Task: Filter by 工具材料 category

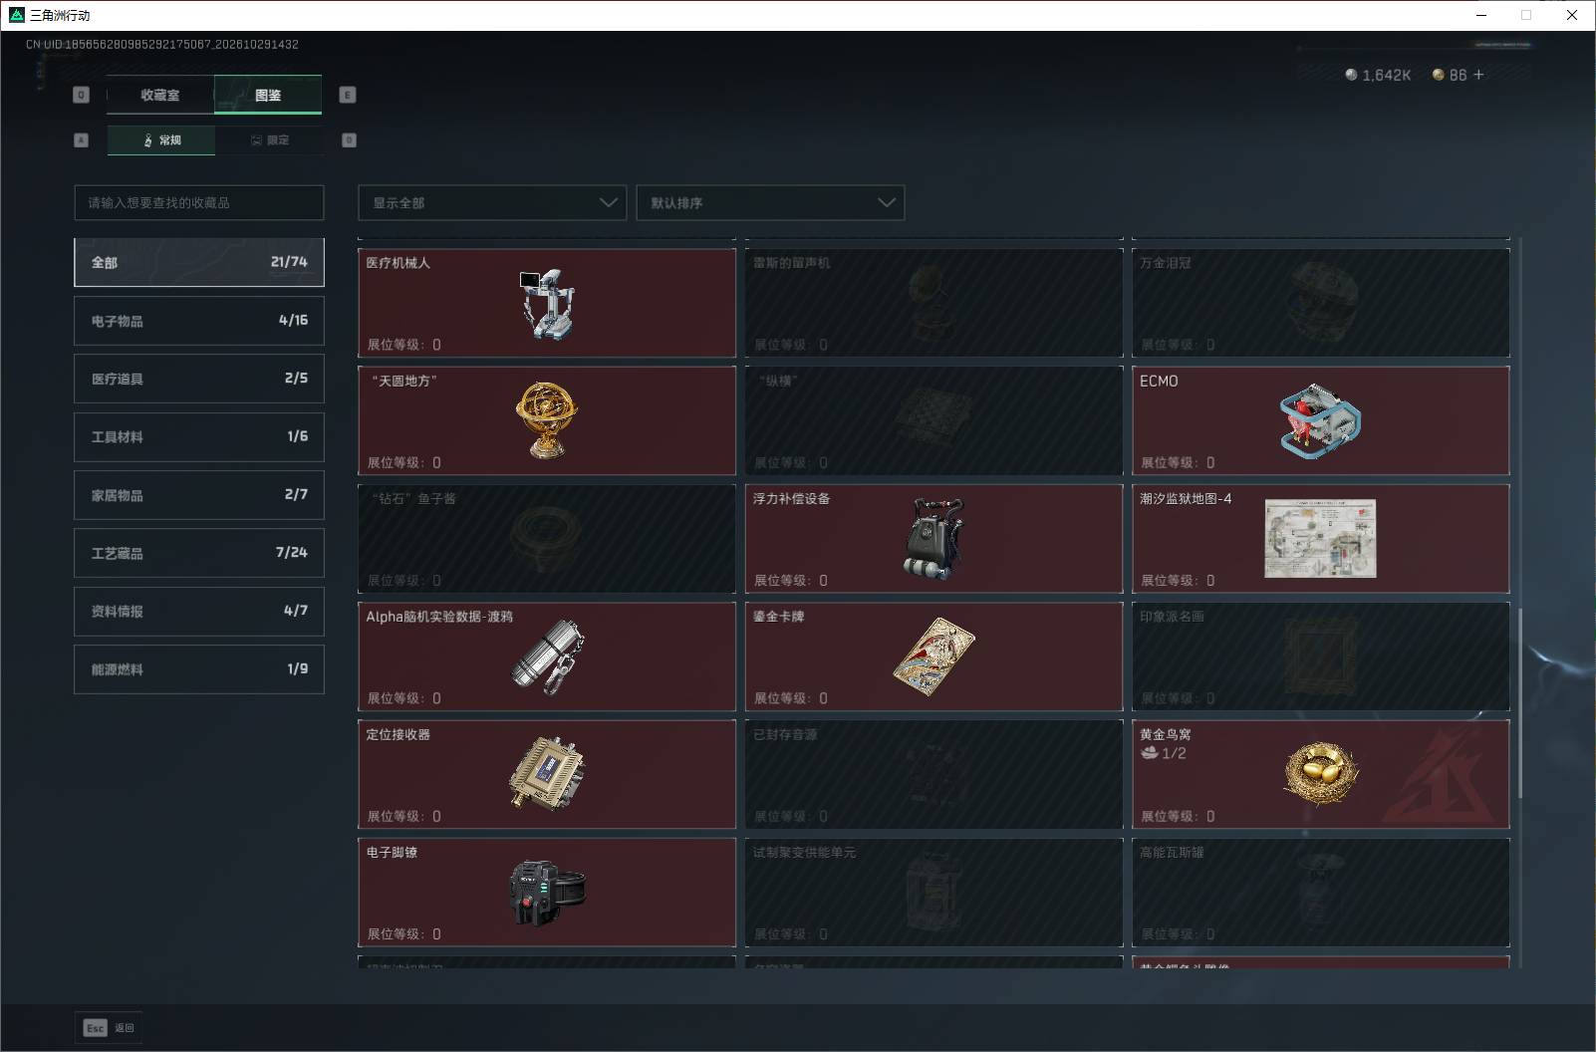Action: point(199,436)
